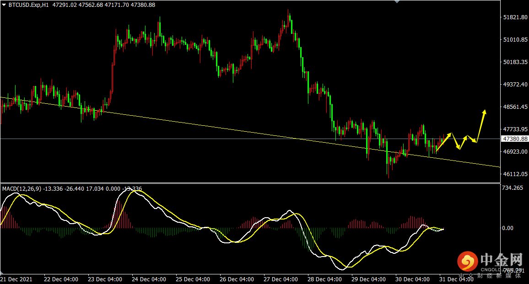Image resolution: width=529 pixels, height=284 pixels.
Task: Click the 46923.00 price axis label
Action: (x=515, y=152)
